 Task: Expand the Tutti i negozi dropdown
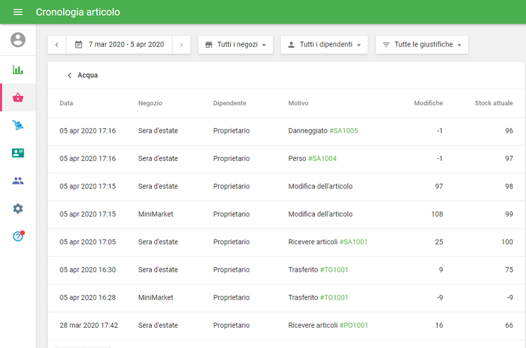(x=235, y=45)
